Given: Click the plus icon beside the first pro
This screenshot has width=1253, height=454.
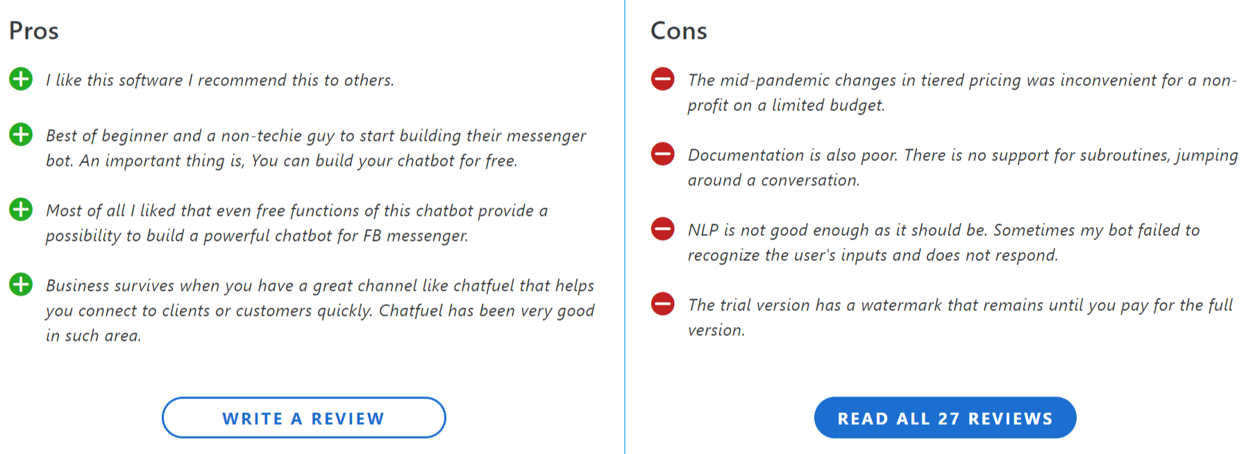Looking at the screenshot, I should 19,79.
